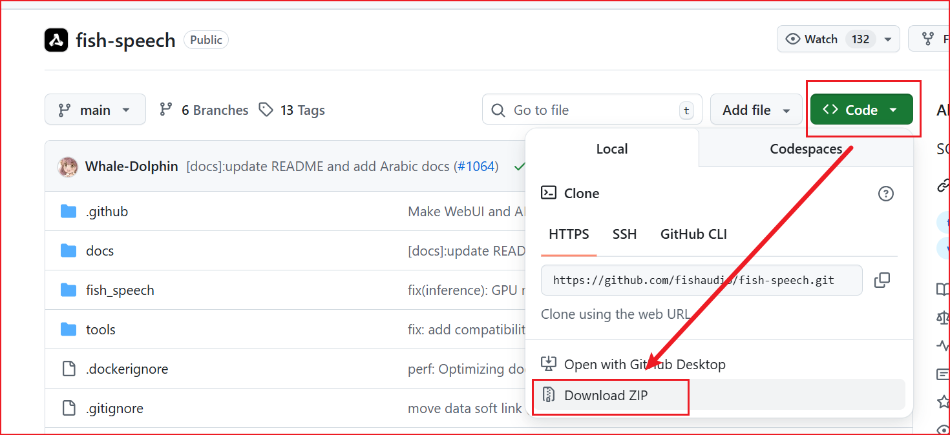
Task: Click the watcher count 132
Action: pos(860,39)
